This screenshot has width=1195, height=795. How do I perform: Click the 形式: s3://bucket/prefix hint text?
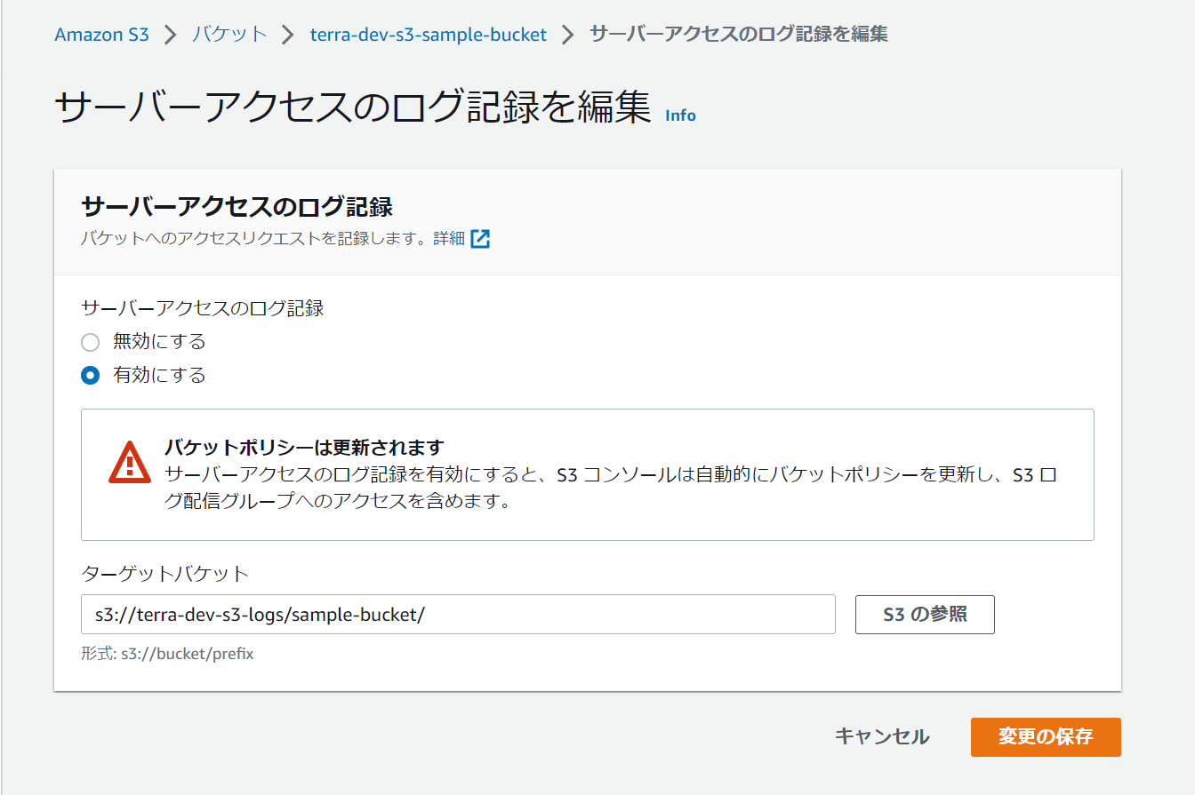[167, 654]
